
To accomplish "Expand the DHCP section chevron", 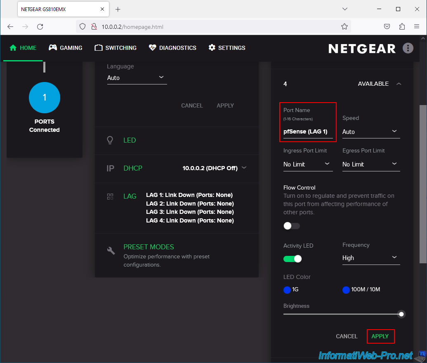I will pos(244,168).
